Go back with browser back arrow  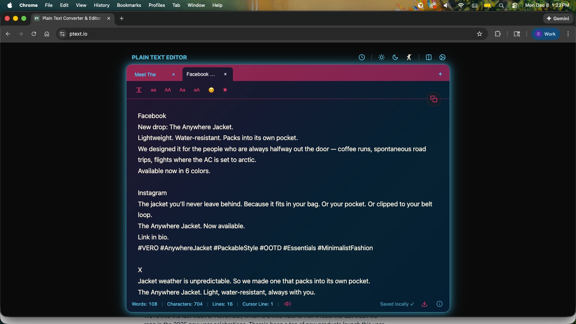click(8, 34)
